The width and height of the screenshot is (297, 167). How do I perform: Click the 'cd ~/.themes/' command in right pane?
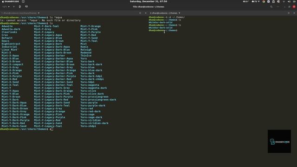coord(176,17)
